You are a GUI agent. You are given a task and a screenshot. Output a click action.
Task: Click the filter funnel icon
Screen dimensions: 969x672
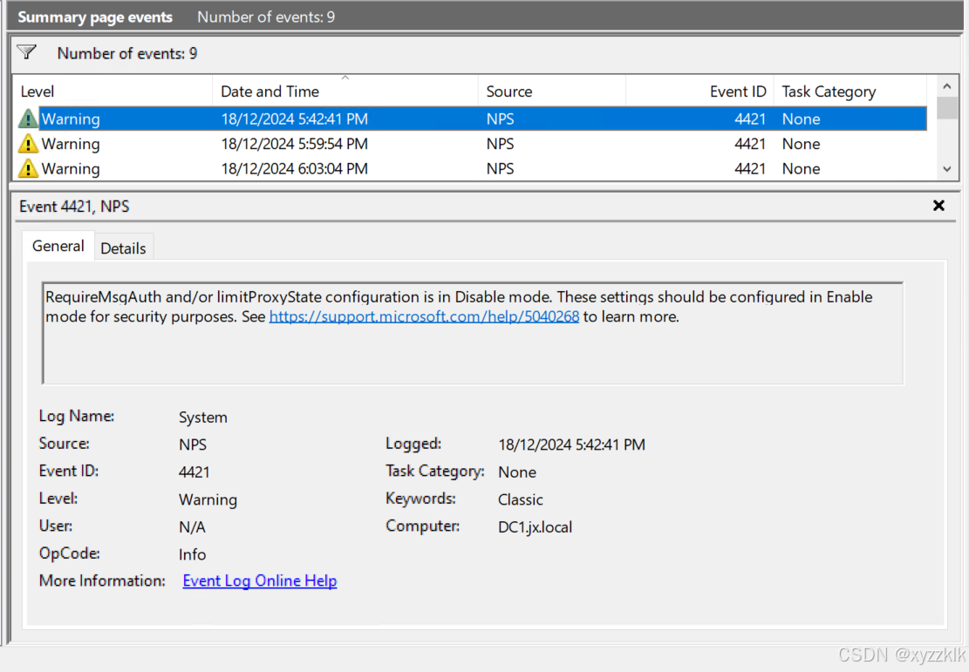click(26, 52)
